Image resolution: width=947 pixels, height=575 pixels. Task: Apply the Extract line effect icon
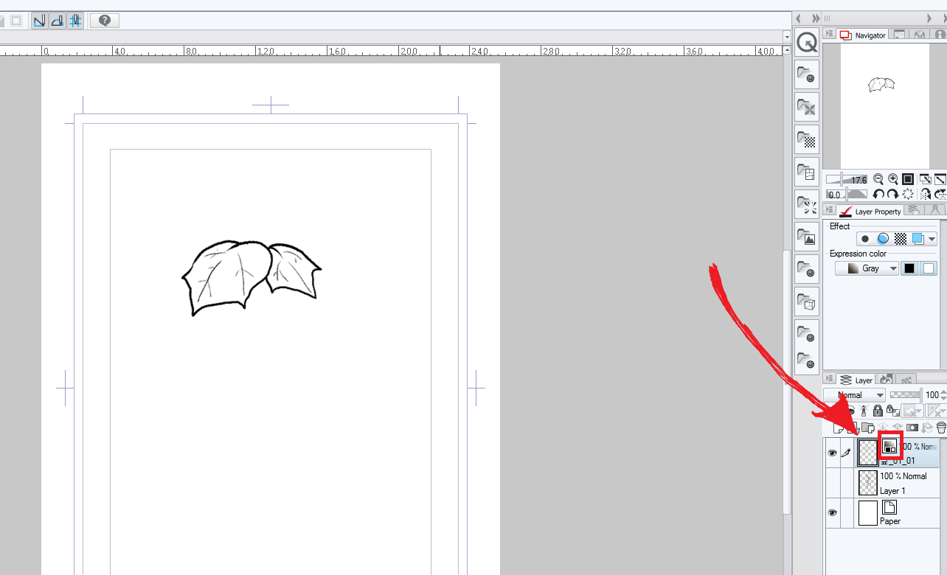pyautogui.click(x=883, y=239)
